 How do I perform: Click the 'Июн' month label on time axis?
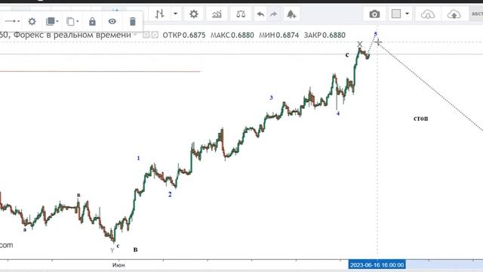pyautogui.click(x=118, y=265)
